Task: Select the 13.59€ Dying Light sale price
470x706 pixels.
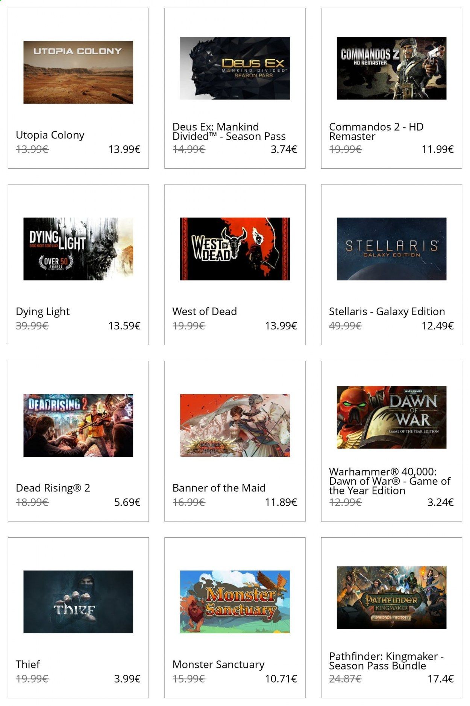Action: coord(124,326)
